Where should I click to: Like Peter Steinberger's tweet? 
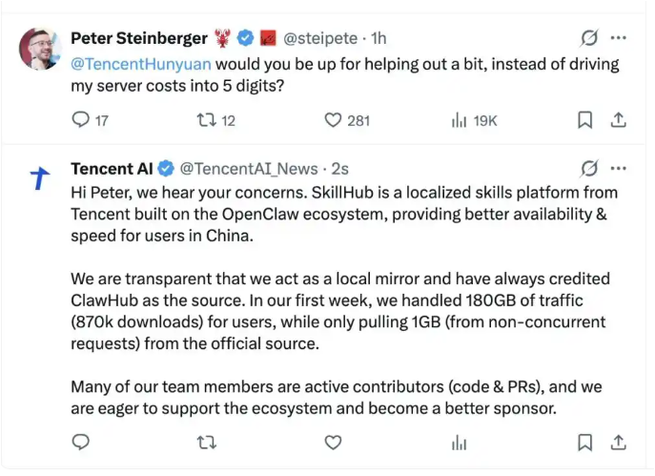[x=333, y=120]
